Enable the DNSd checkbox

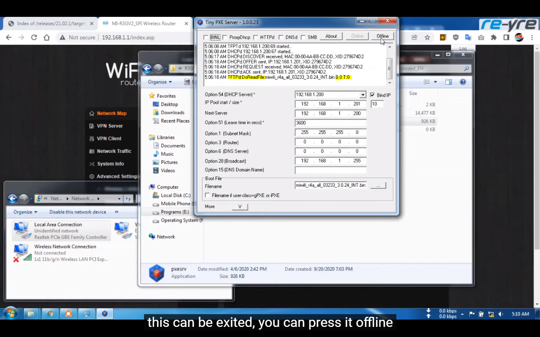[x=281, y=37]
